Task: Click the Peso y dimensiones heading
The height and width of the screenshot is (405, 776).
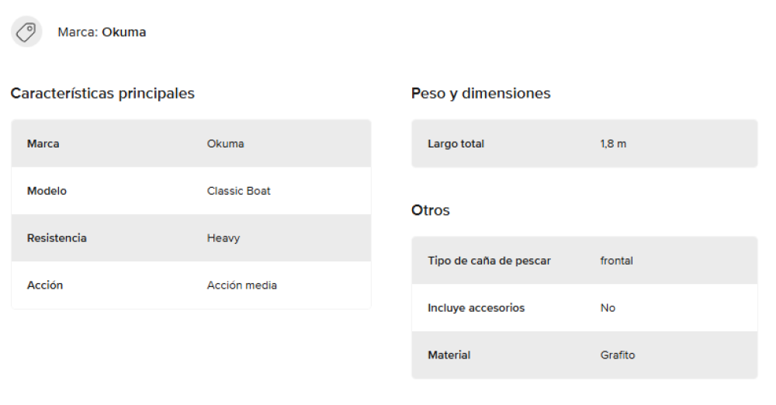Action: click(x=481, y=94)
